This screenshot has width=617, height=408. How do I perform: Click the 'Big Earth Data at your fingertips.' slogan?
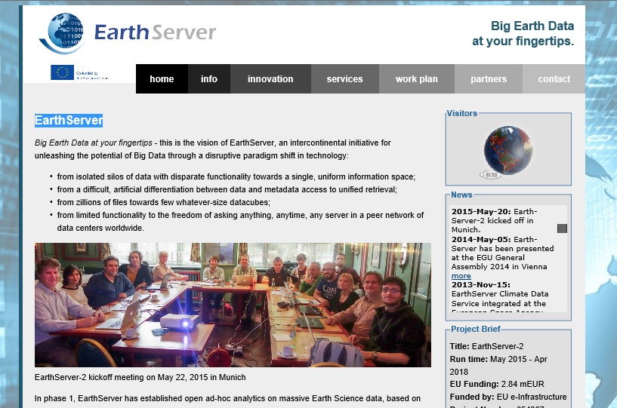[x=523, y=33]
